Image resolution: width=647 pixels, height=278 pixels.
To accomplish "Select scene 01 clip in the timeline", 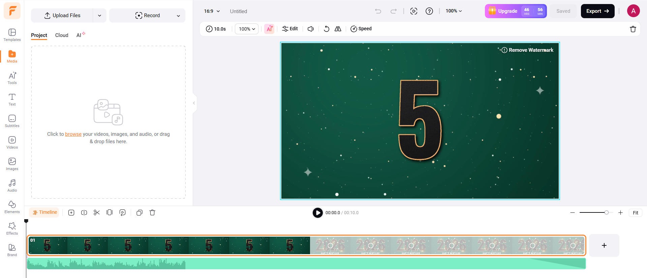I will point(306,245).
